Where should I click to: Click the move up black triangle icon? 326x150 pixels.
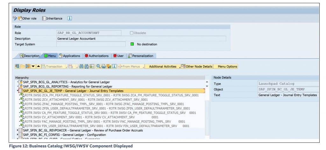[x=39, y=66]
